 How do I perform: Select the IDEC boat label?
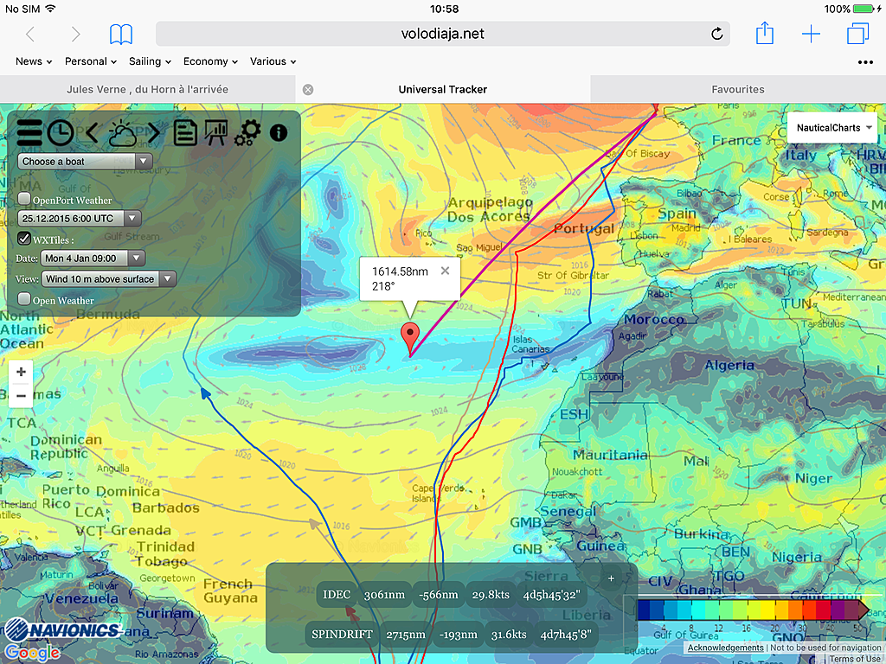pos(337,595)
